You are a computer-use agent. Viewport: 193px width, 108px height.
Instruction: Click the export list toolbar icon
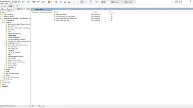click(x=8, y=6)
